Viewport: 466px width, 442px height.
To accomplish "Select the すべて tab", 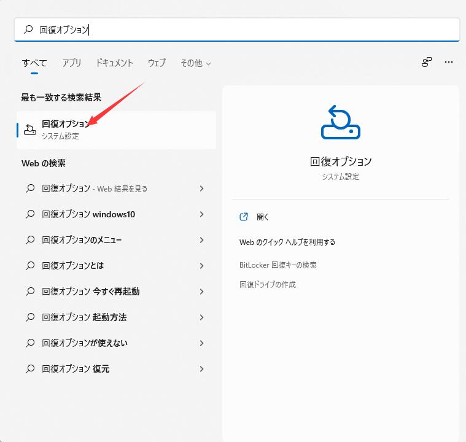I will [34, 63].
